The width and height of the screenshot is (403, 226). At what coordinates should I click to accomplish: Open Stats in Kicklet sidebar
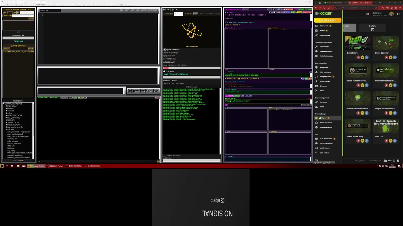point(322,107)
